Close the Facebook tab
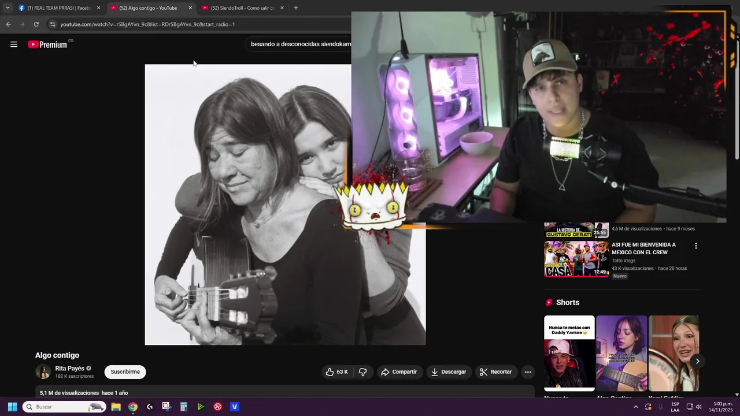 (98, 8)
